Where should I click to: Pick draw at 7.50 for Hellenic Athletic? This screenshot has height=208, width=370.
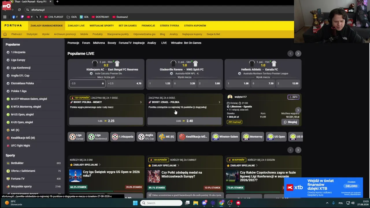click(263, 83)
